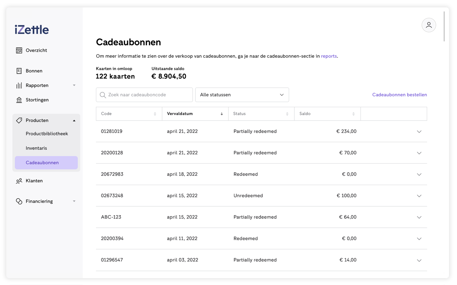This screenshot has height=285, width=457.
Task: Click the Cadeaubonnen bestellen link
Action: click(x=399, y=95)
